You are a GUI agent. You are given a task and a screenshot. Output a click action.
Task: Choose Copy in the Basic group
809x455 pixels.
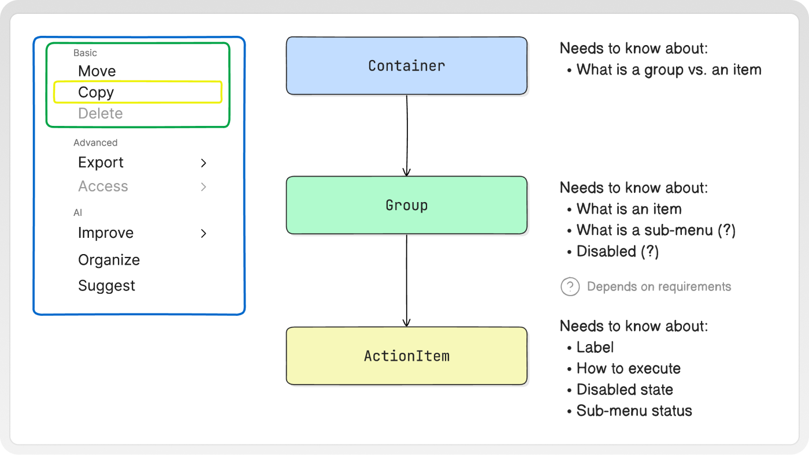pos(138,92)
